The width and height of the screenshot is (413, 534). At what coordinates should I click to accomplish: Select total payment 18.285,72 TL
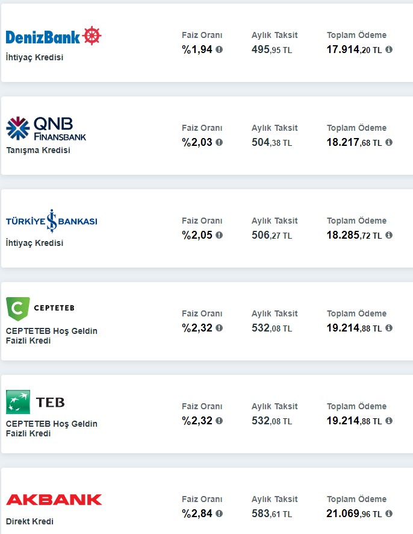[354, 235]
